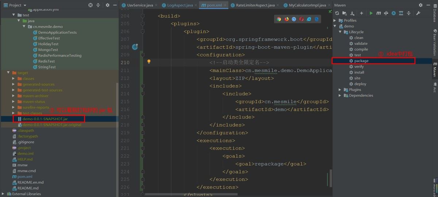Click the Maven side tool window button
Screen dimensions: 438x197
[x=434, y=69]
